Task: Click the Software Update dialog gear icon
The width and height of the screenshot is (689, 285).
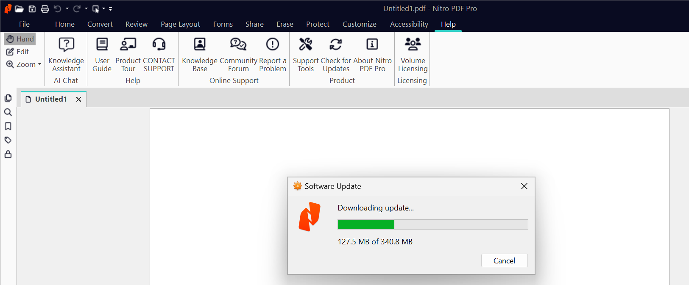Action: [298, 186]
